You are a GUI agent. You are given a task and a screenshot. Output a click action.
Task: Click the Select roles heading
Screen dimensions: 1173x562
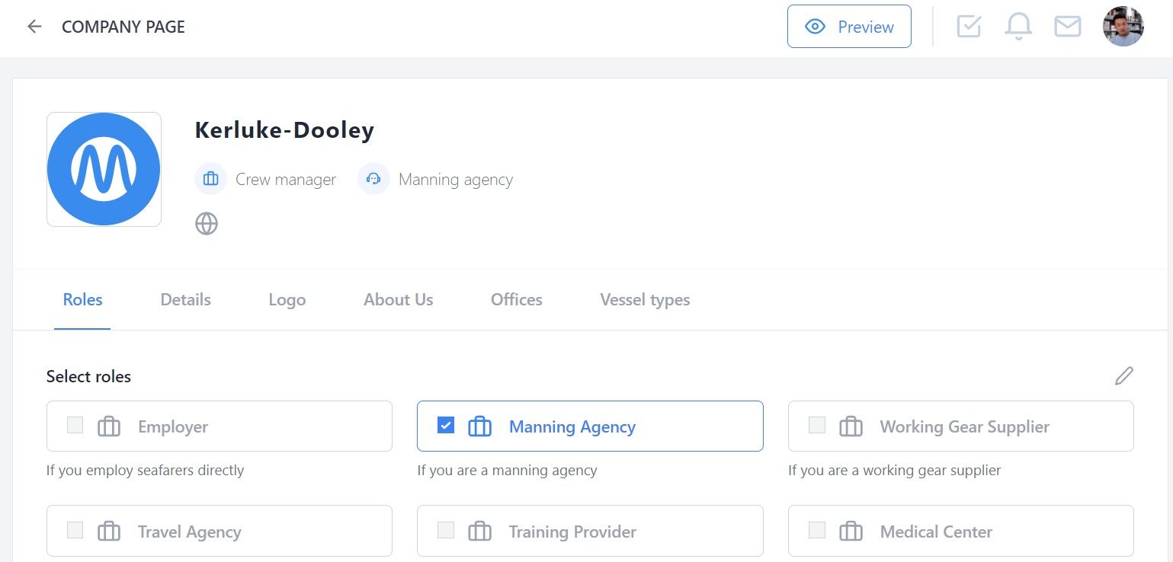click(x=88, y=376)
